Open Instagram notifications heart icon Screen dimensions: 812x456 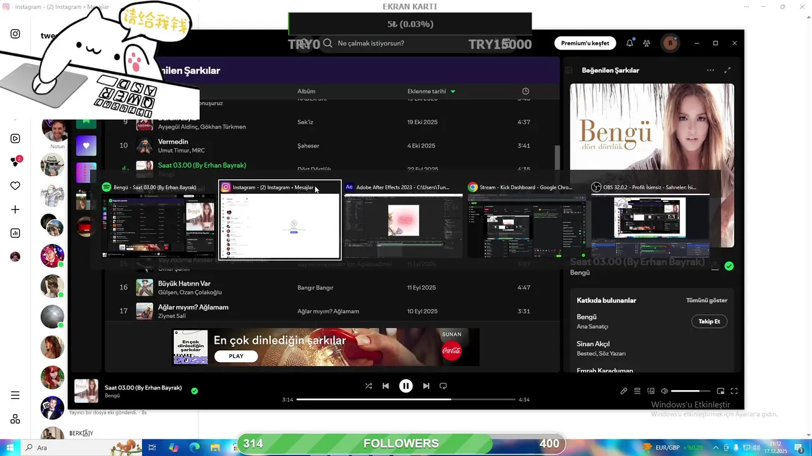point(15,186)
